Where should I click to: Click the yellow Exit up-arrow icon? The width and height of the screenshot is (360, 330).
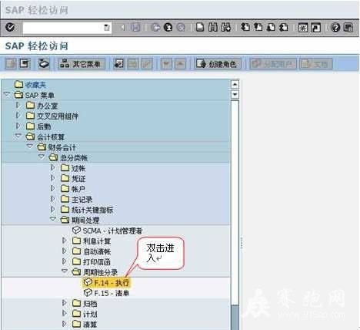(x=168, y=27)
